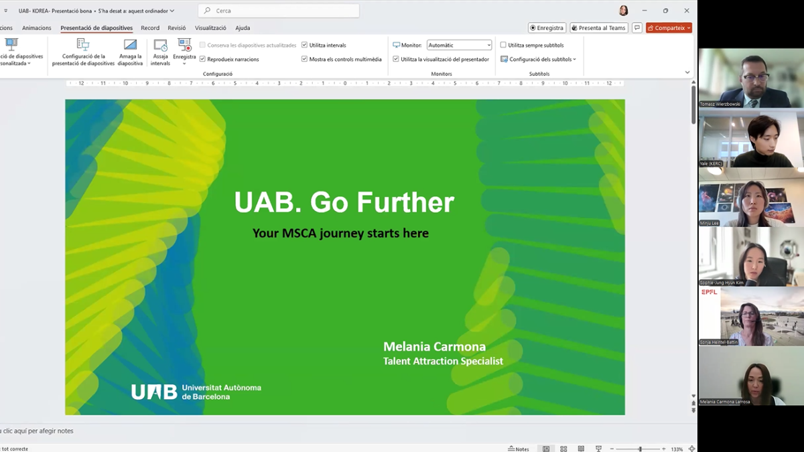Screen dimensions: 804x452
Task: Fit slide to current window
Action: [691, 449]
